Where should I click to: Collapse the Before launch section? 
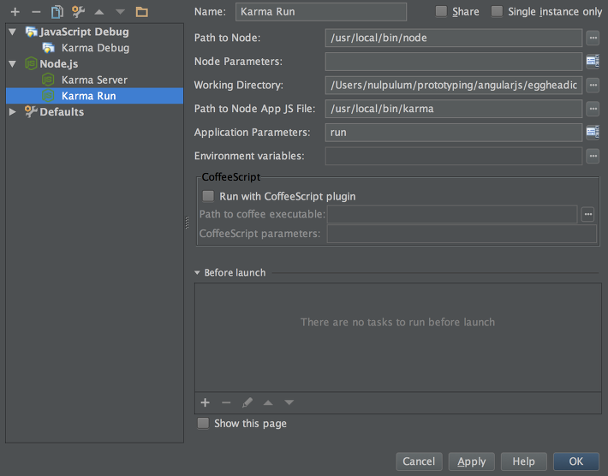point(197,273)
